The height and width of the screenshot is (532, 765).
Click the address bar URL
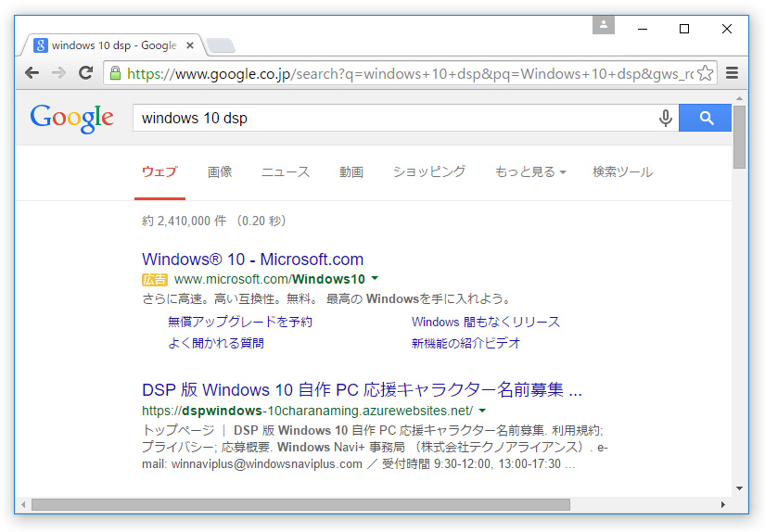tap(409, 73)
